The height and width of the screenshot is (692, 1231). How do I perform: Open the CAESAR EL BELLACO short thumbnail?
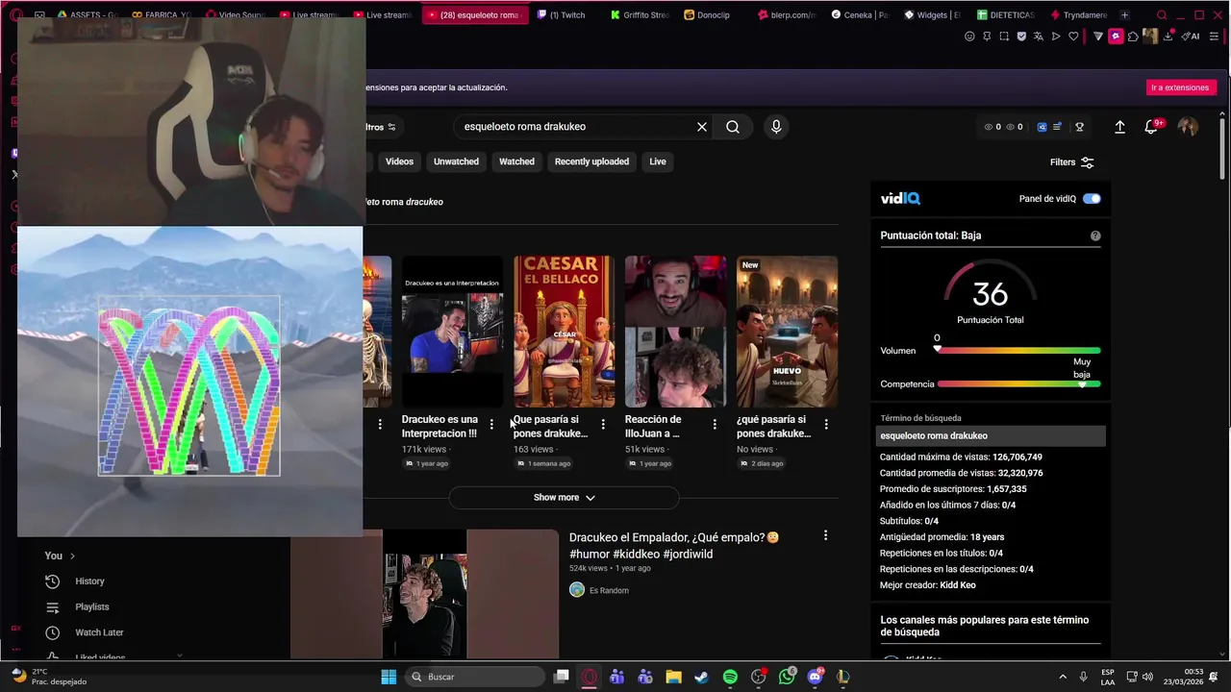click(564, 332)
